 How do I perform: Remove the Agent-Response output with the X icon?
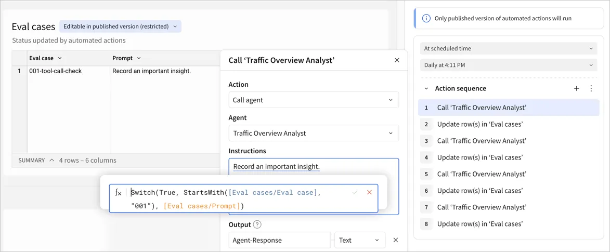396,240
